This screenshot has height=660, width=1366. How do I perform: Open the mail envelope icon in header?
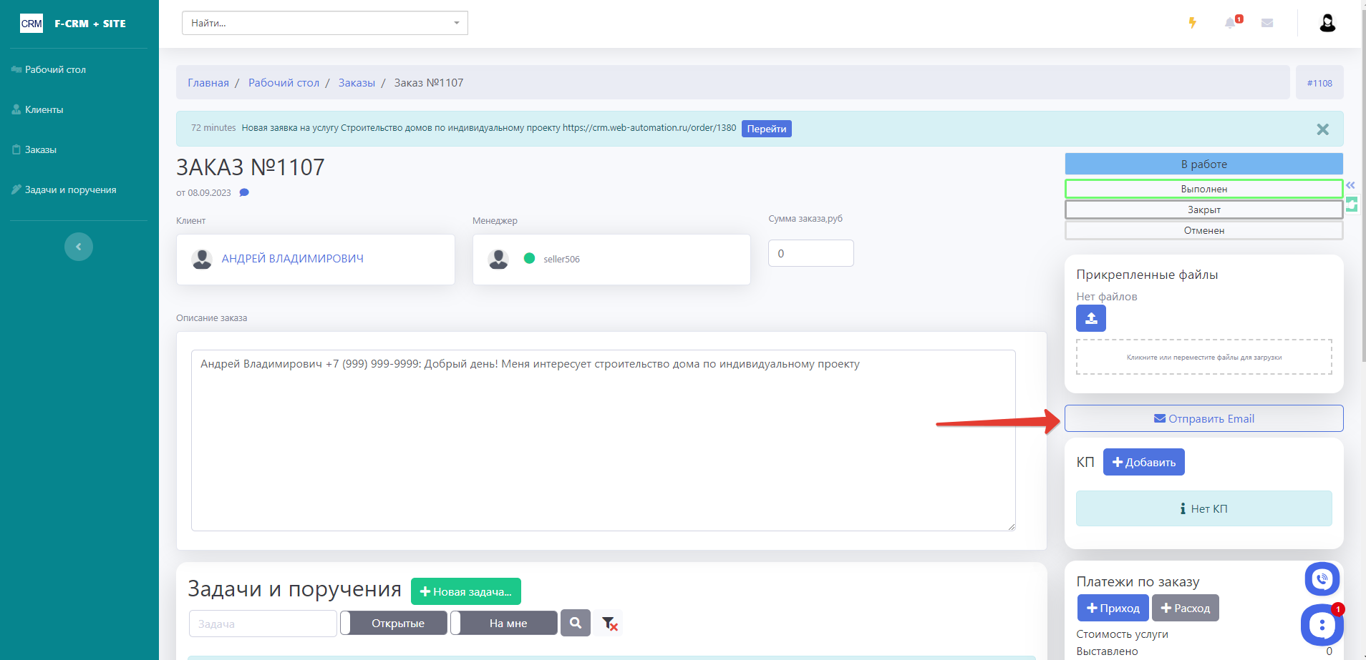(x=1266, y=23)
